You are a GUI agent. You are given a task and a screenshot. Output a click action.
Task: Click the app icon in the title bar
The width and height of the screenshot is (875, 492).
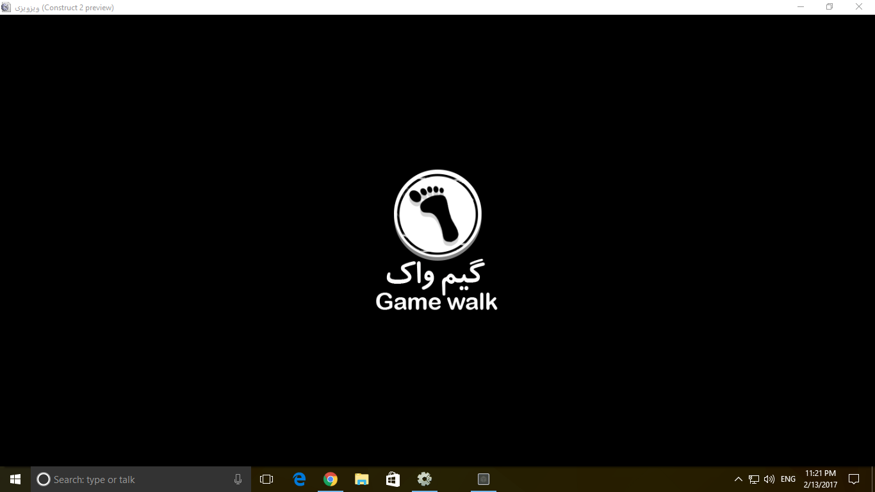tap(6, 7)
